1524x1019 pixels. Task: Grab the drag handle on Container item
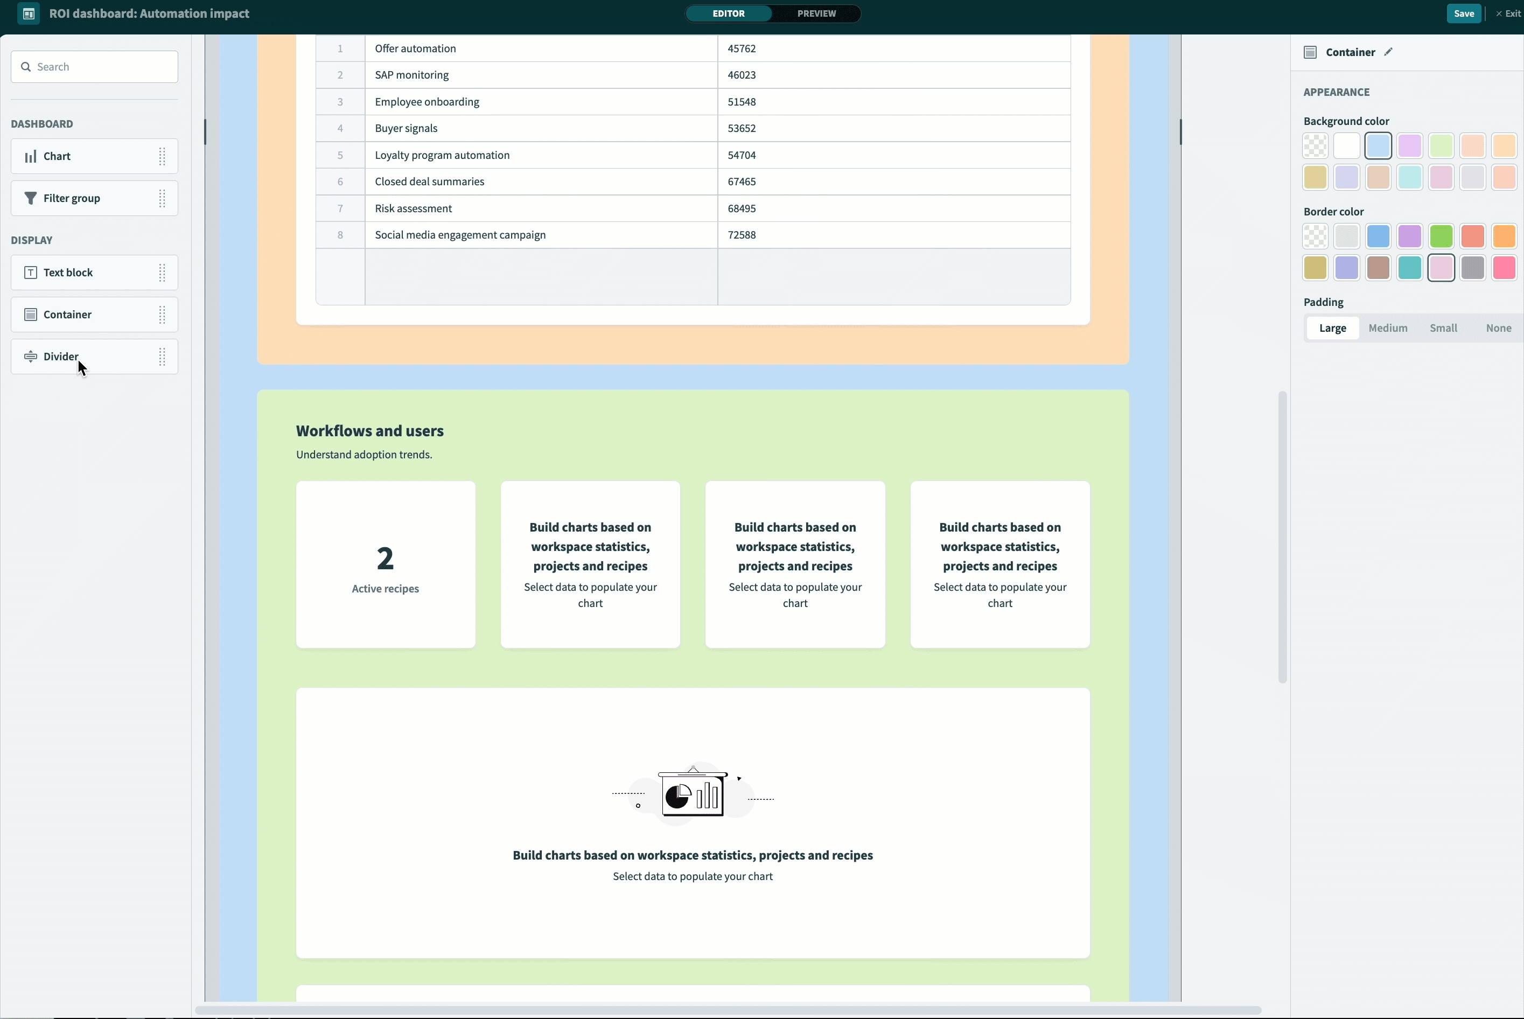163,315
